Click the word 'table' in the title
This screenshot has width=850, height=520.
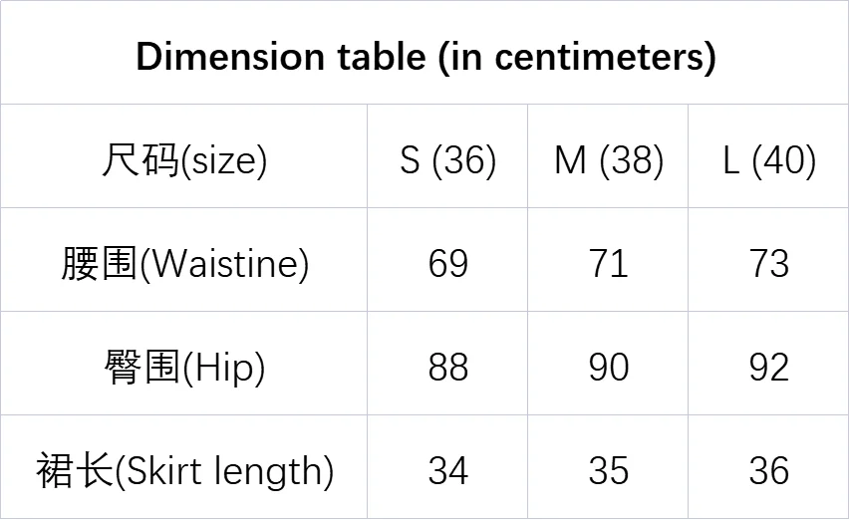point(377,57)
